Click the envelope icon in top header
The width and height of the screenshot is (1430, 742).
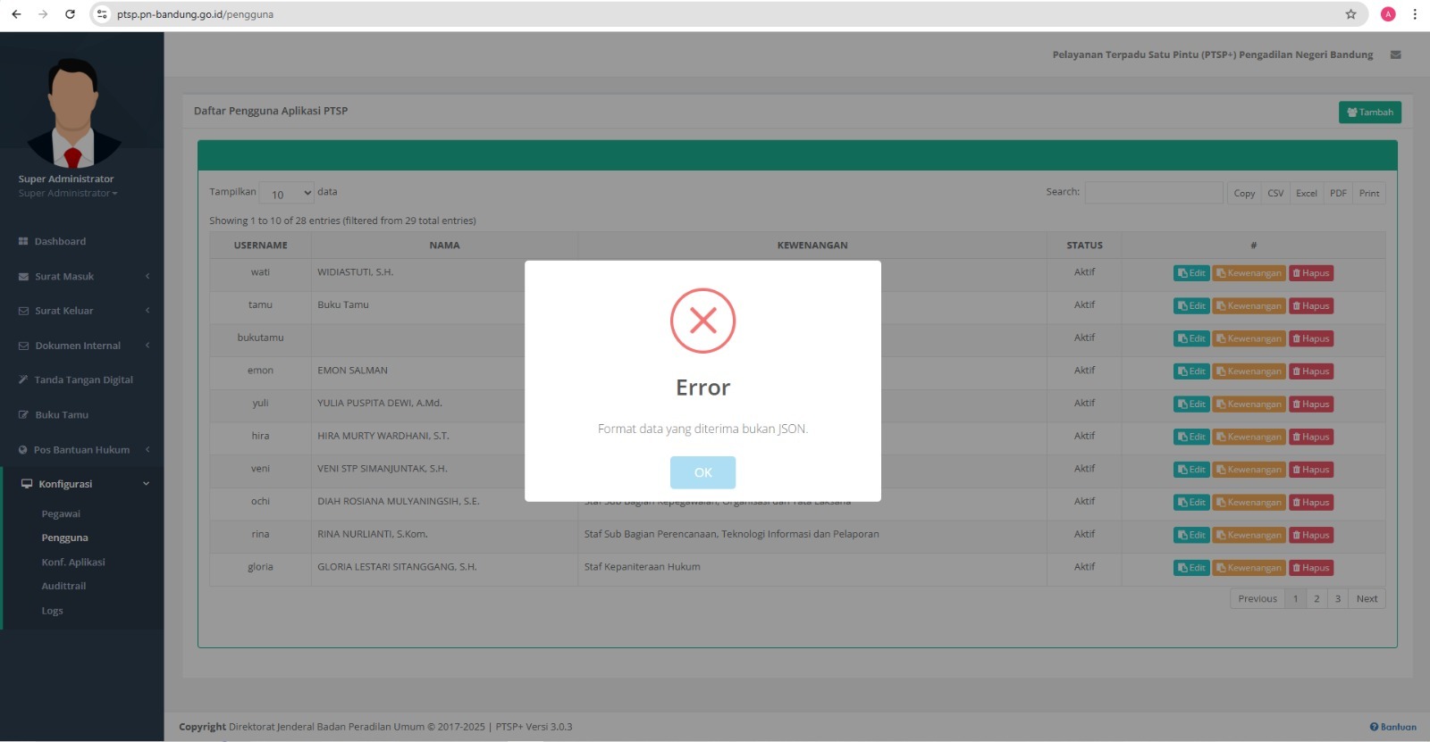click(1395, 54)
